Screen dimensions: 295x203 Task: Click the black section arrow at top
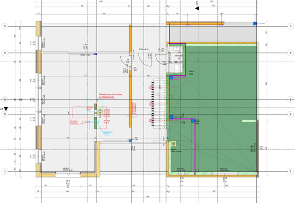197,8
